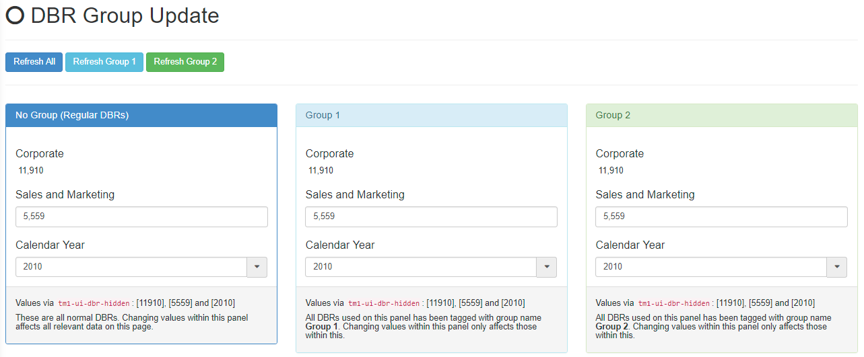Click Corporate value 11,910 in No Group panel
The height and width of the screenshot is (357, 864).
click(x=31, y=171)
